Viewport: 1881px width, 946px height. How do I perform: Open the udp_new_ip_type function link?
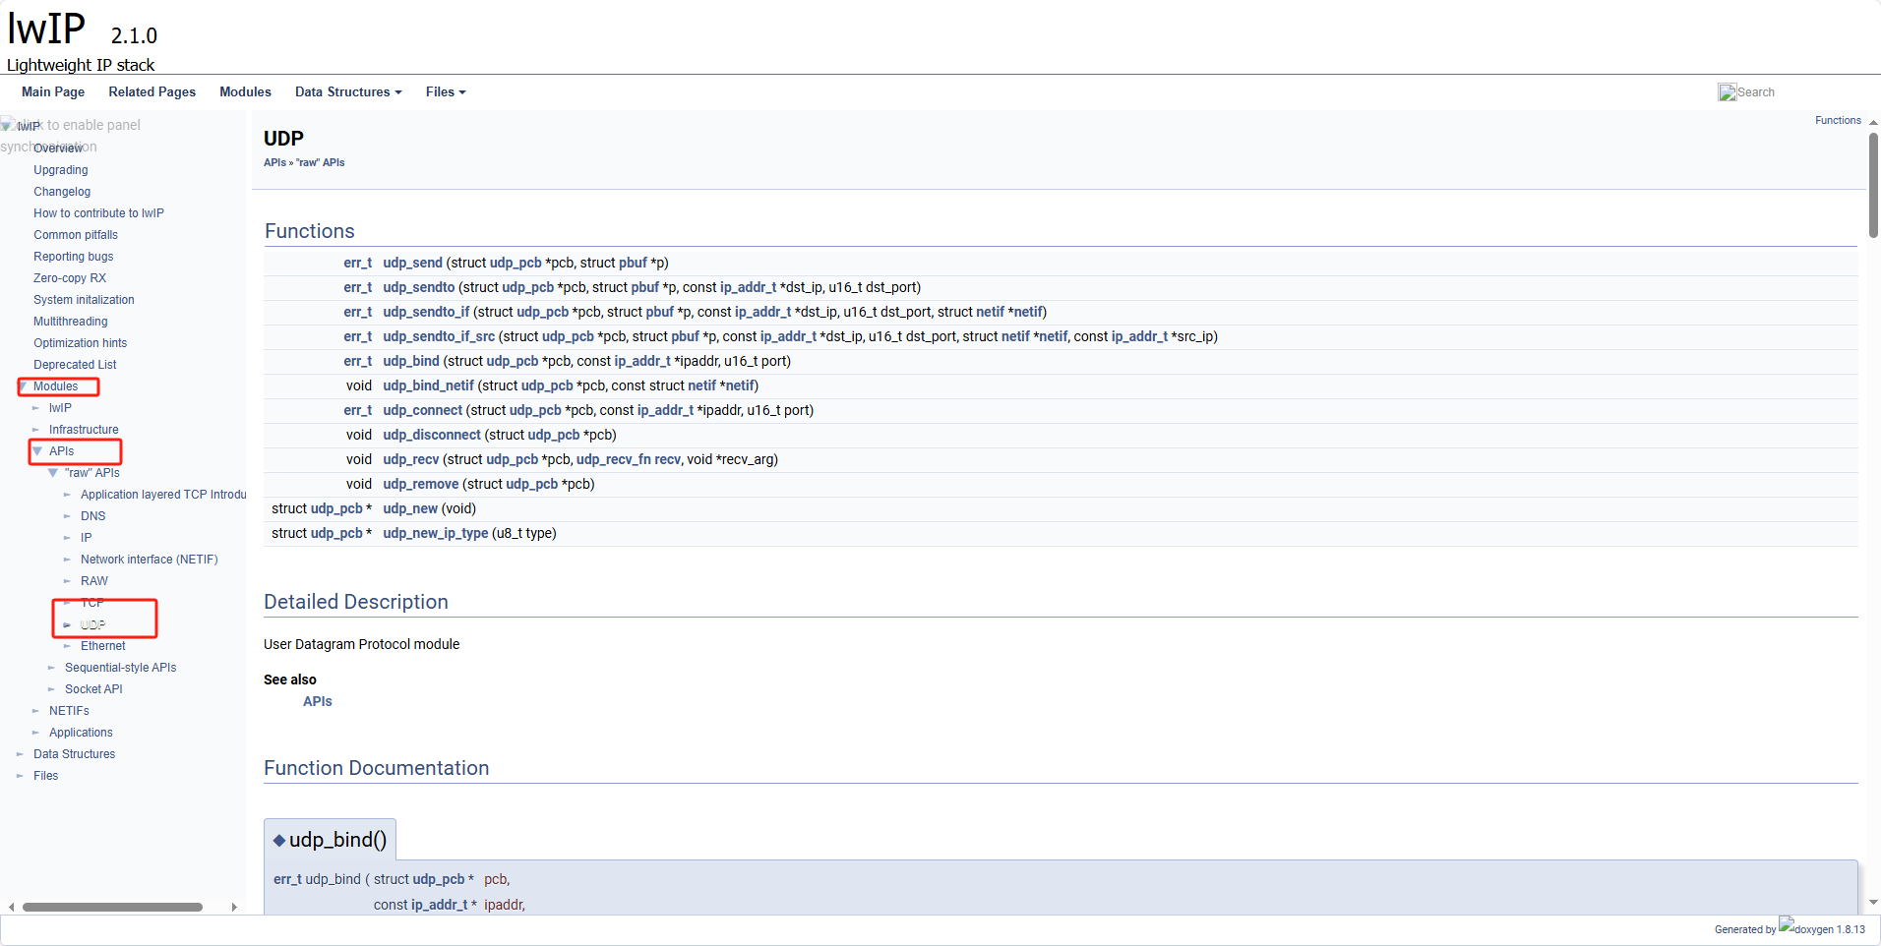pyautogui.click(x=436, y=533)
